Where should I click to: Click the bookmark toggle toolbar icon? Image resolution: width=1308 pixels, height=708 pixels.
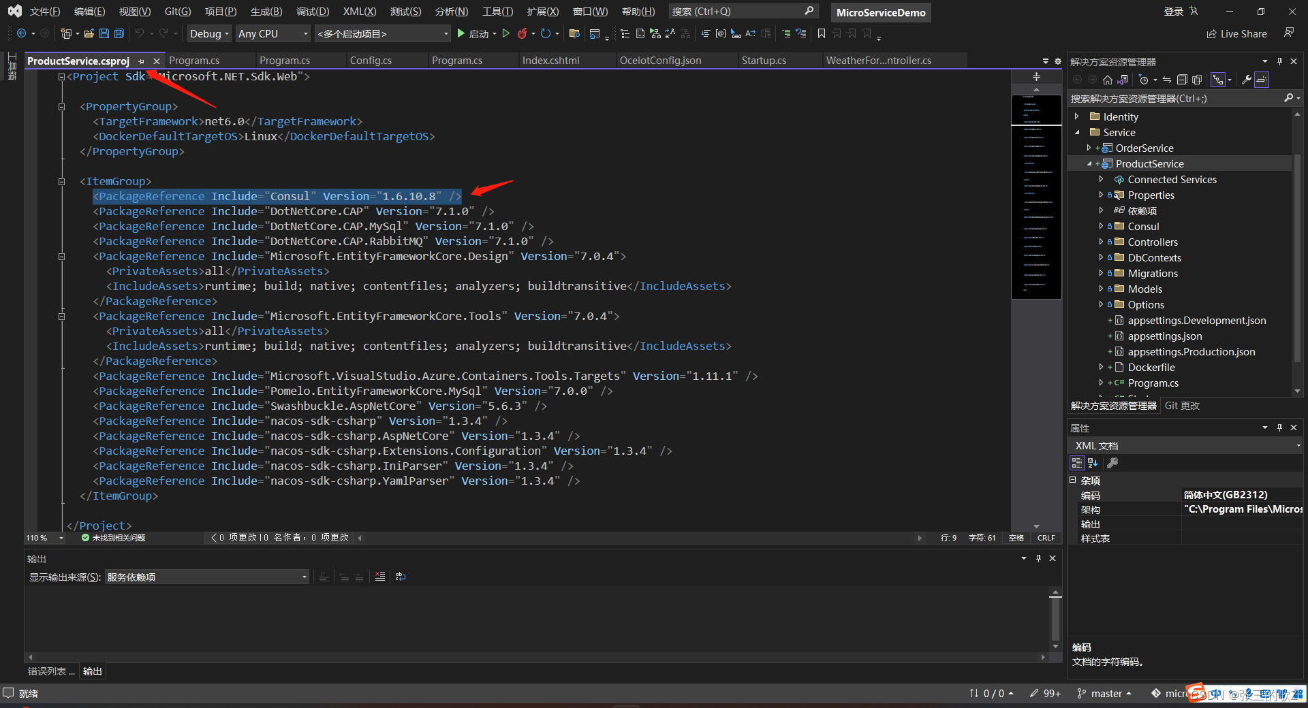[x=822, y=33]
